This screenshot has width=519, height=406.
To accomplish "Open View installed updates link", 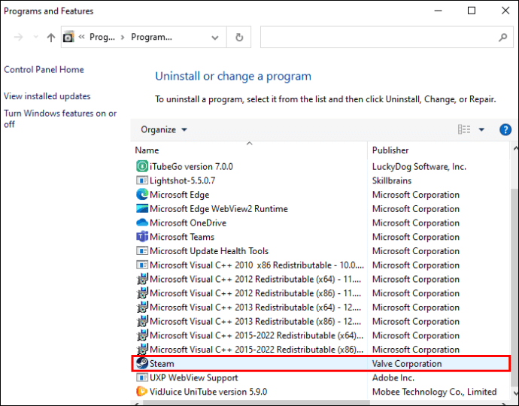I will (47, 96).
